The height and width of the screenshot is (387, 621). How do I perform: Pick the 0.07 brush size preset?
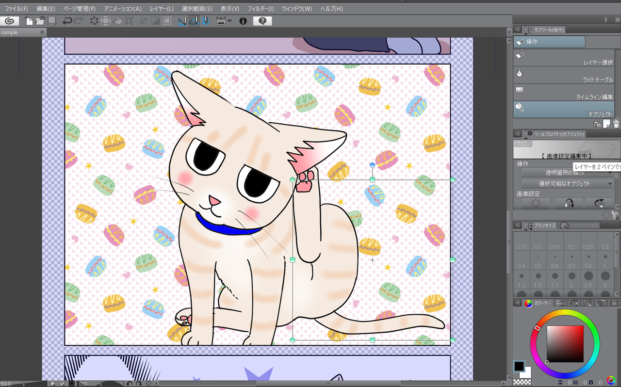point(522,241)
